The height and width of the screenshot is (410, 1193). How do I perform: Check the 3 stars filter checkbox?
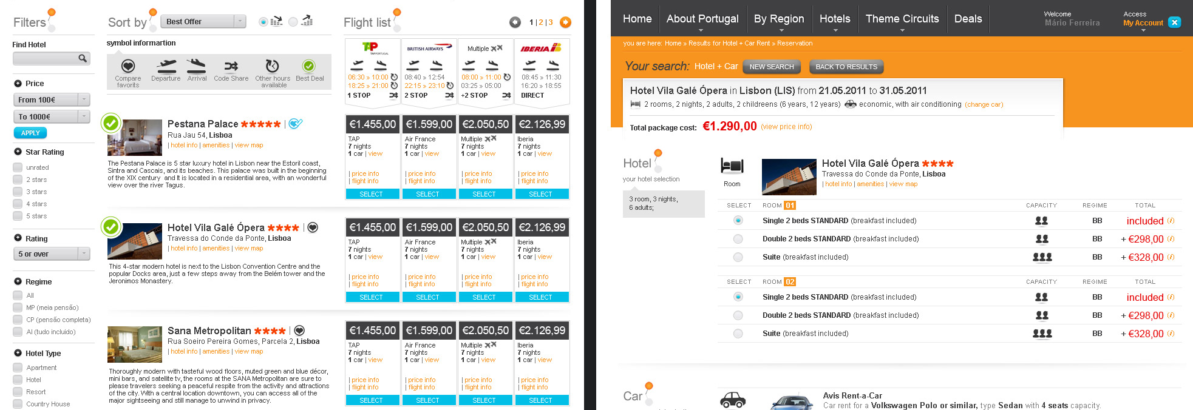pos(18,192)
